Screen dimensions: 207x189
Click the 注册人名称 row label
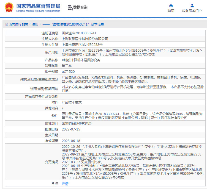(x=50, y=39)
